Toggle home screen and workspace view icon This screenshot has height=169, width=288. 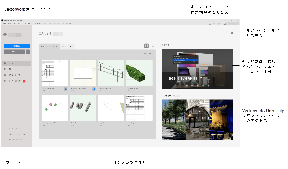pos(210,24)
